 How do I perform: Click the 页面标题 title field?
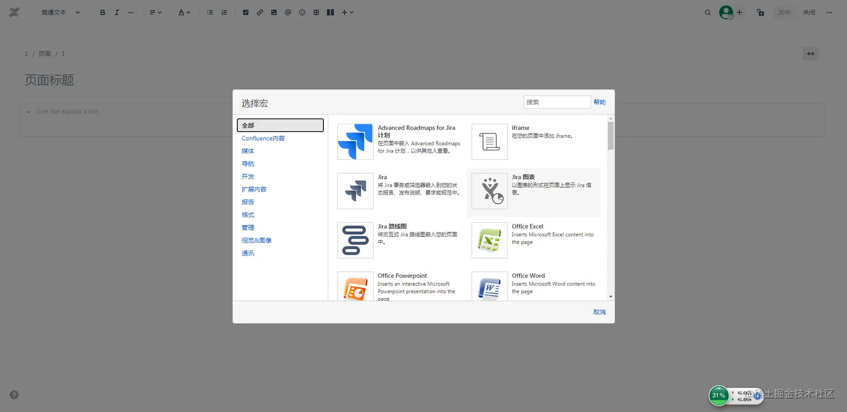pos(49,80)
